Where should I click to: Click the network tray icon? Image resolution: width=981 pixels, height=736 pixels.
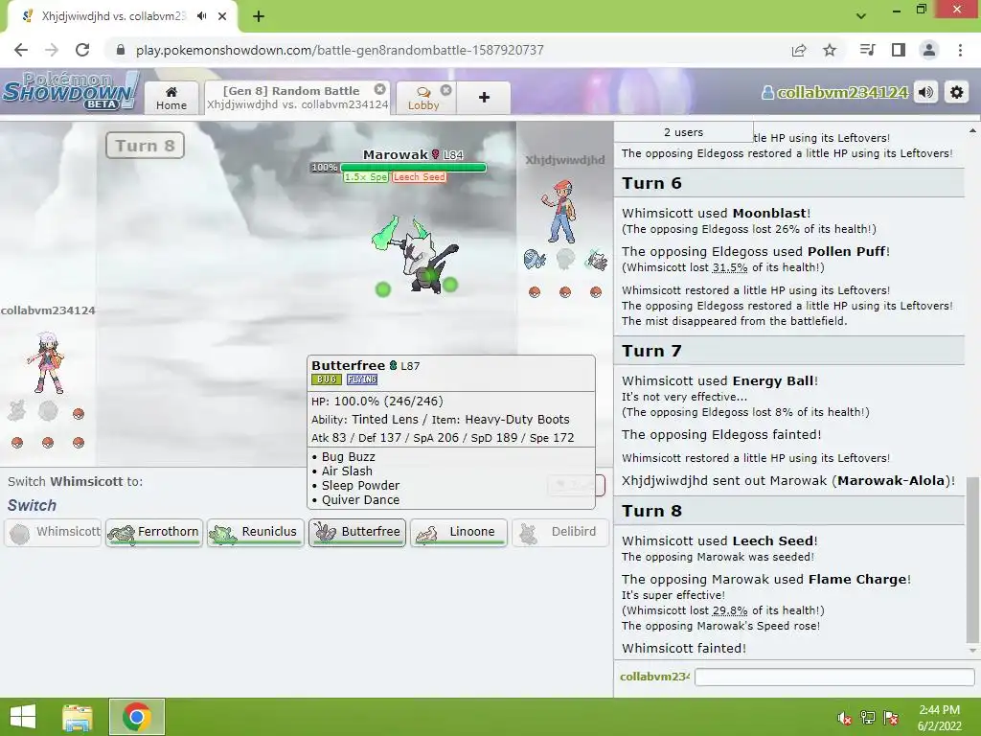pyautogui.click(x=868, y=718)
